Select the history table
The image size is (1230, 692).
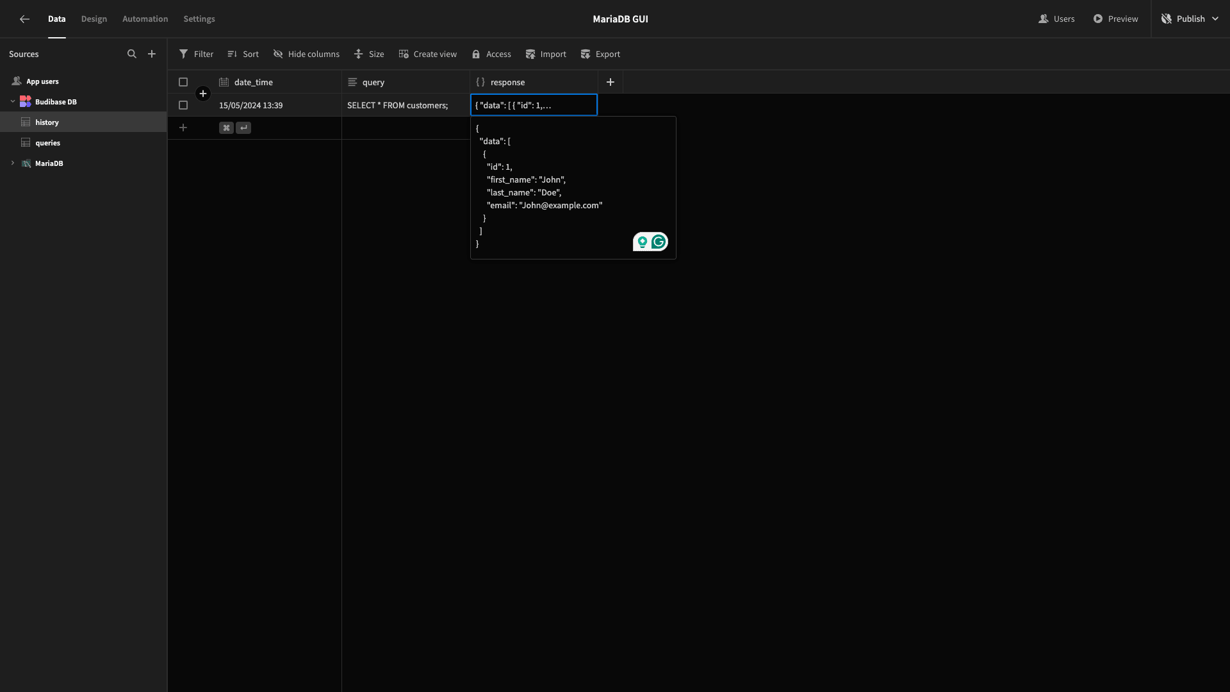83,122
